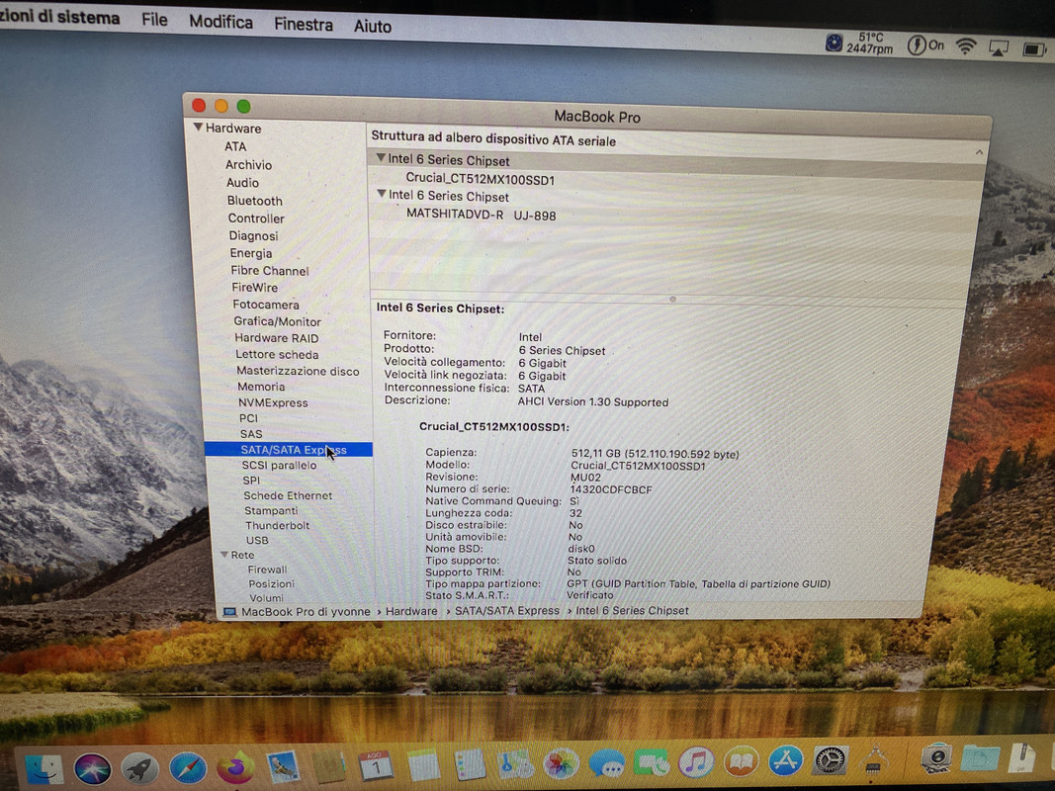The image size is (1055, 791).
Task: Open Contacts brown book icon in Dock
Action: click(x=329, y=767)
